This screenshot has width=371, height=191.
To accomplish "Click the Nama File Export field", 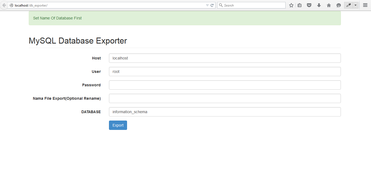I will click(x=225, y=98).
